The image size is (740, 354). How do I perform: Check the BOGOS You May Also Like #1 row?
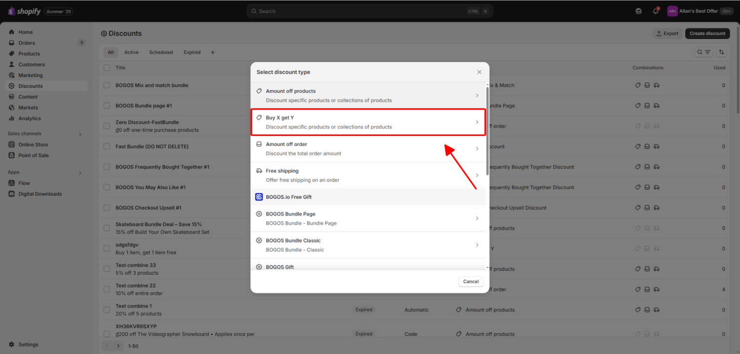107,187
